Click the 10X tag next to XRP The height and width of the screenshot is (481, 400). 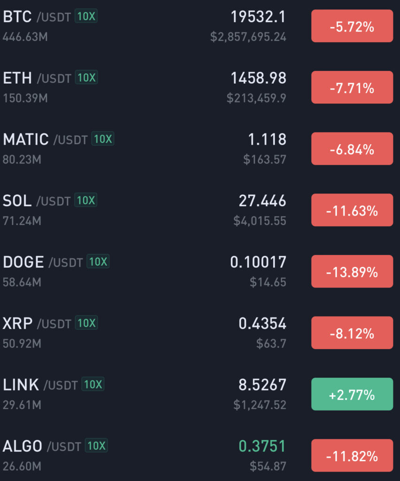click(x=86, y=323)
